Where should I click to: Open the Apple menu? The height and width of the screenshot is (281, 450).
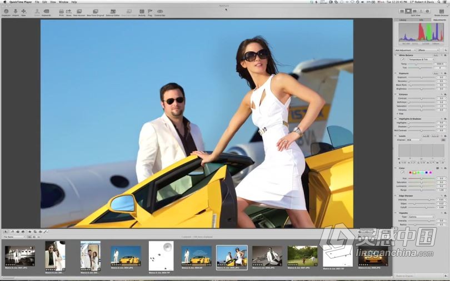(x=4, y=2)
